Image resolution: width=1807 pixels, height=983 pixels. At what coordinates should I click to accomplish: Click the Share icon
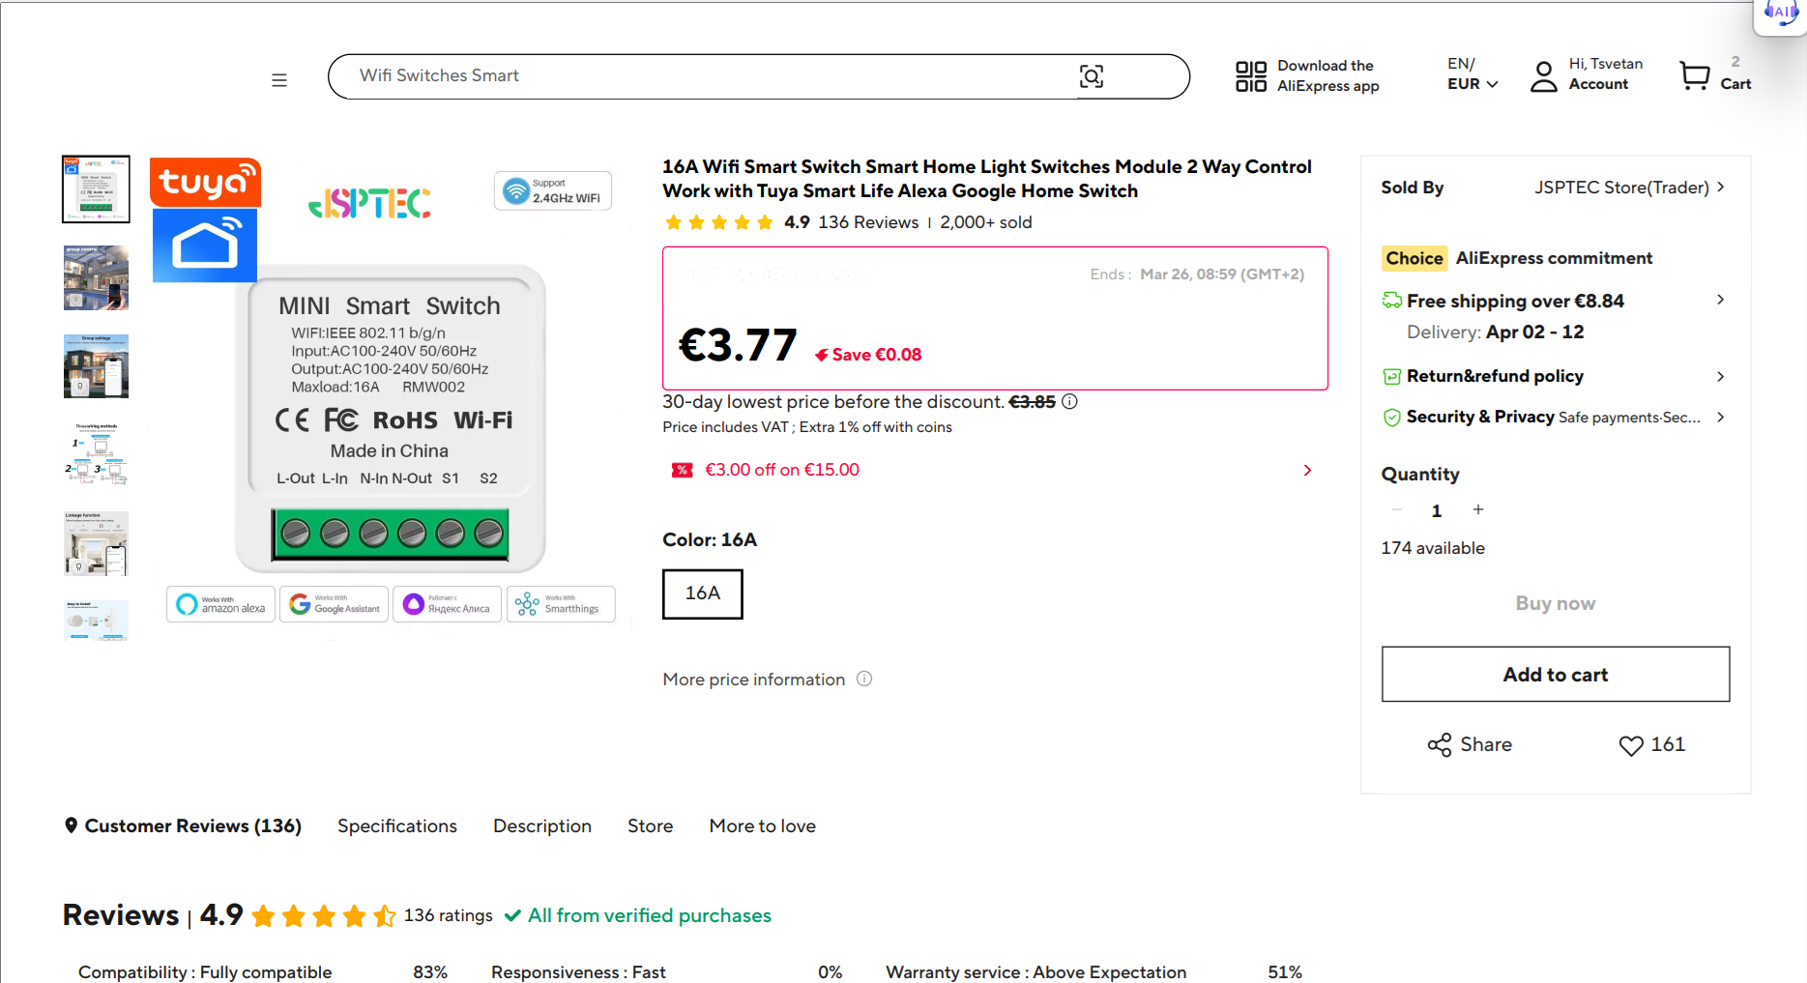pyautogui.click(x=1440, y=745)
